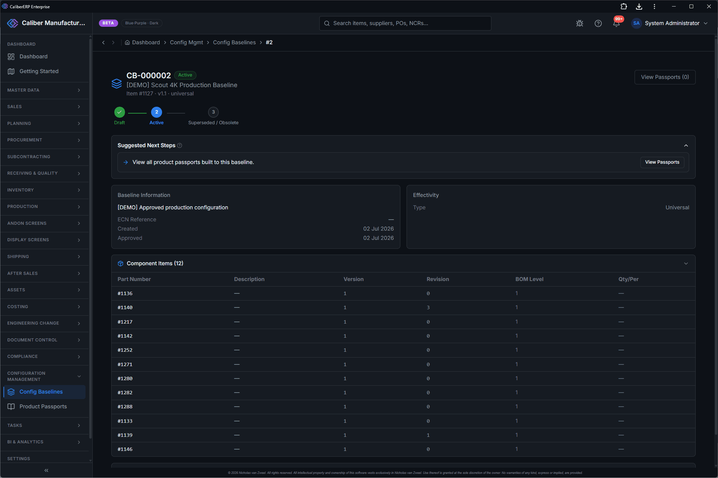Expand the Production section
718x478 pixels.
pyautogui.click(x=44, y=207)
